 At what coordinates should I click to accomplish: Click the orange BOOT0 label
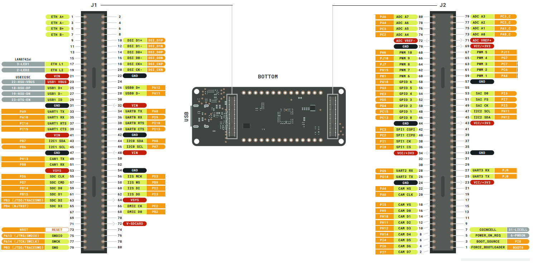518,247
